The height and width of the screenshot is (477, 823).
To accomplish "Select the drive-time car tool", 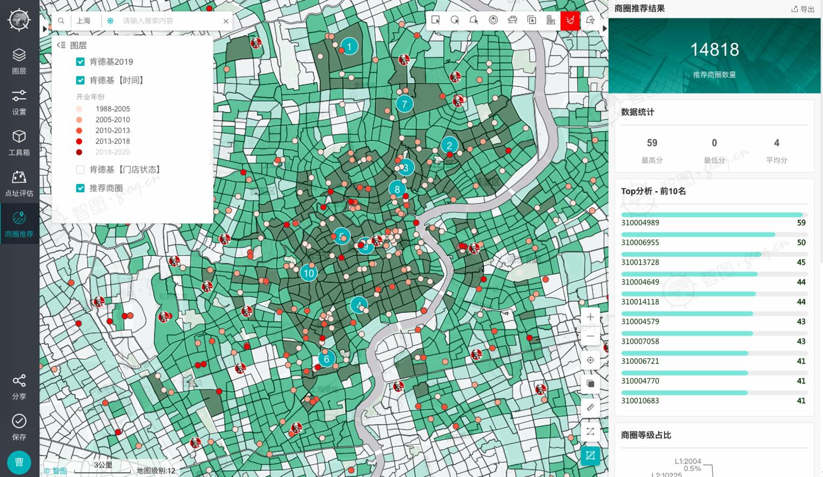I will point(512,21).
